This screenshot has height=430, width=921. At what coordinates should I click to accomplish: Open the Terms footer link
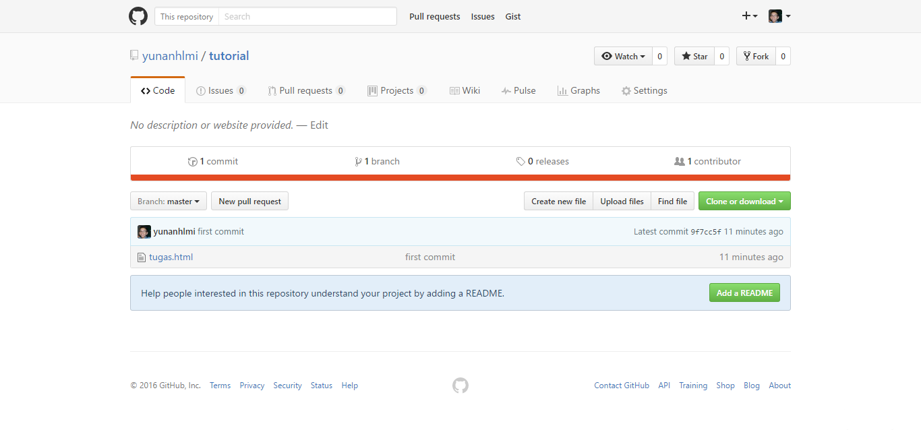pos(220,386)
